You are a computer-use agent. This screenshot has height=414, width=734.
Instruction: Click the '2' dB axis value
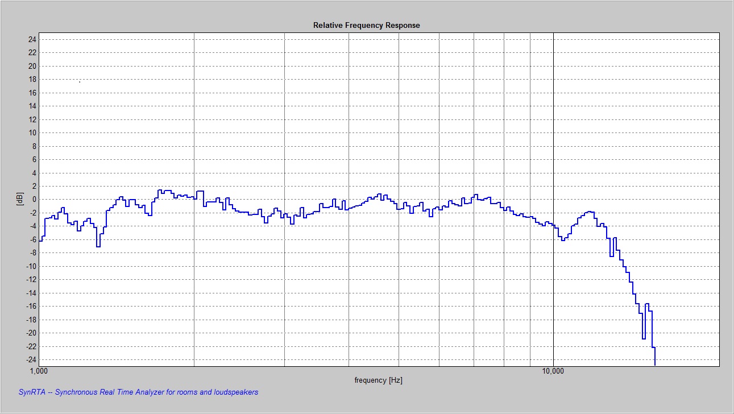[35, 186]
